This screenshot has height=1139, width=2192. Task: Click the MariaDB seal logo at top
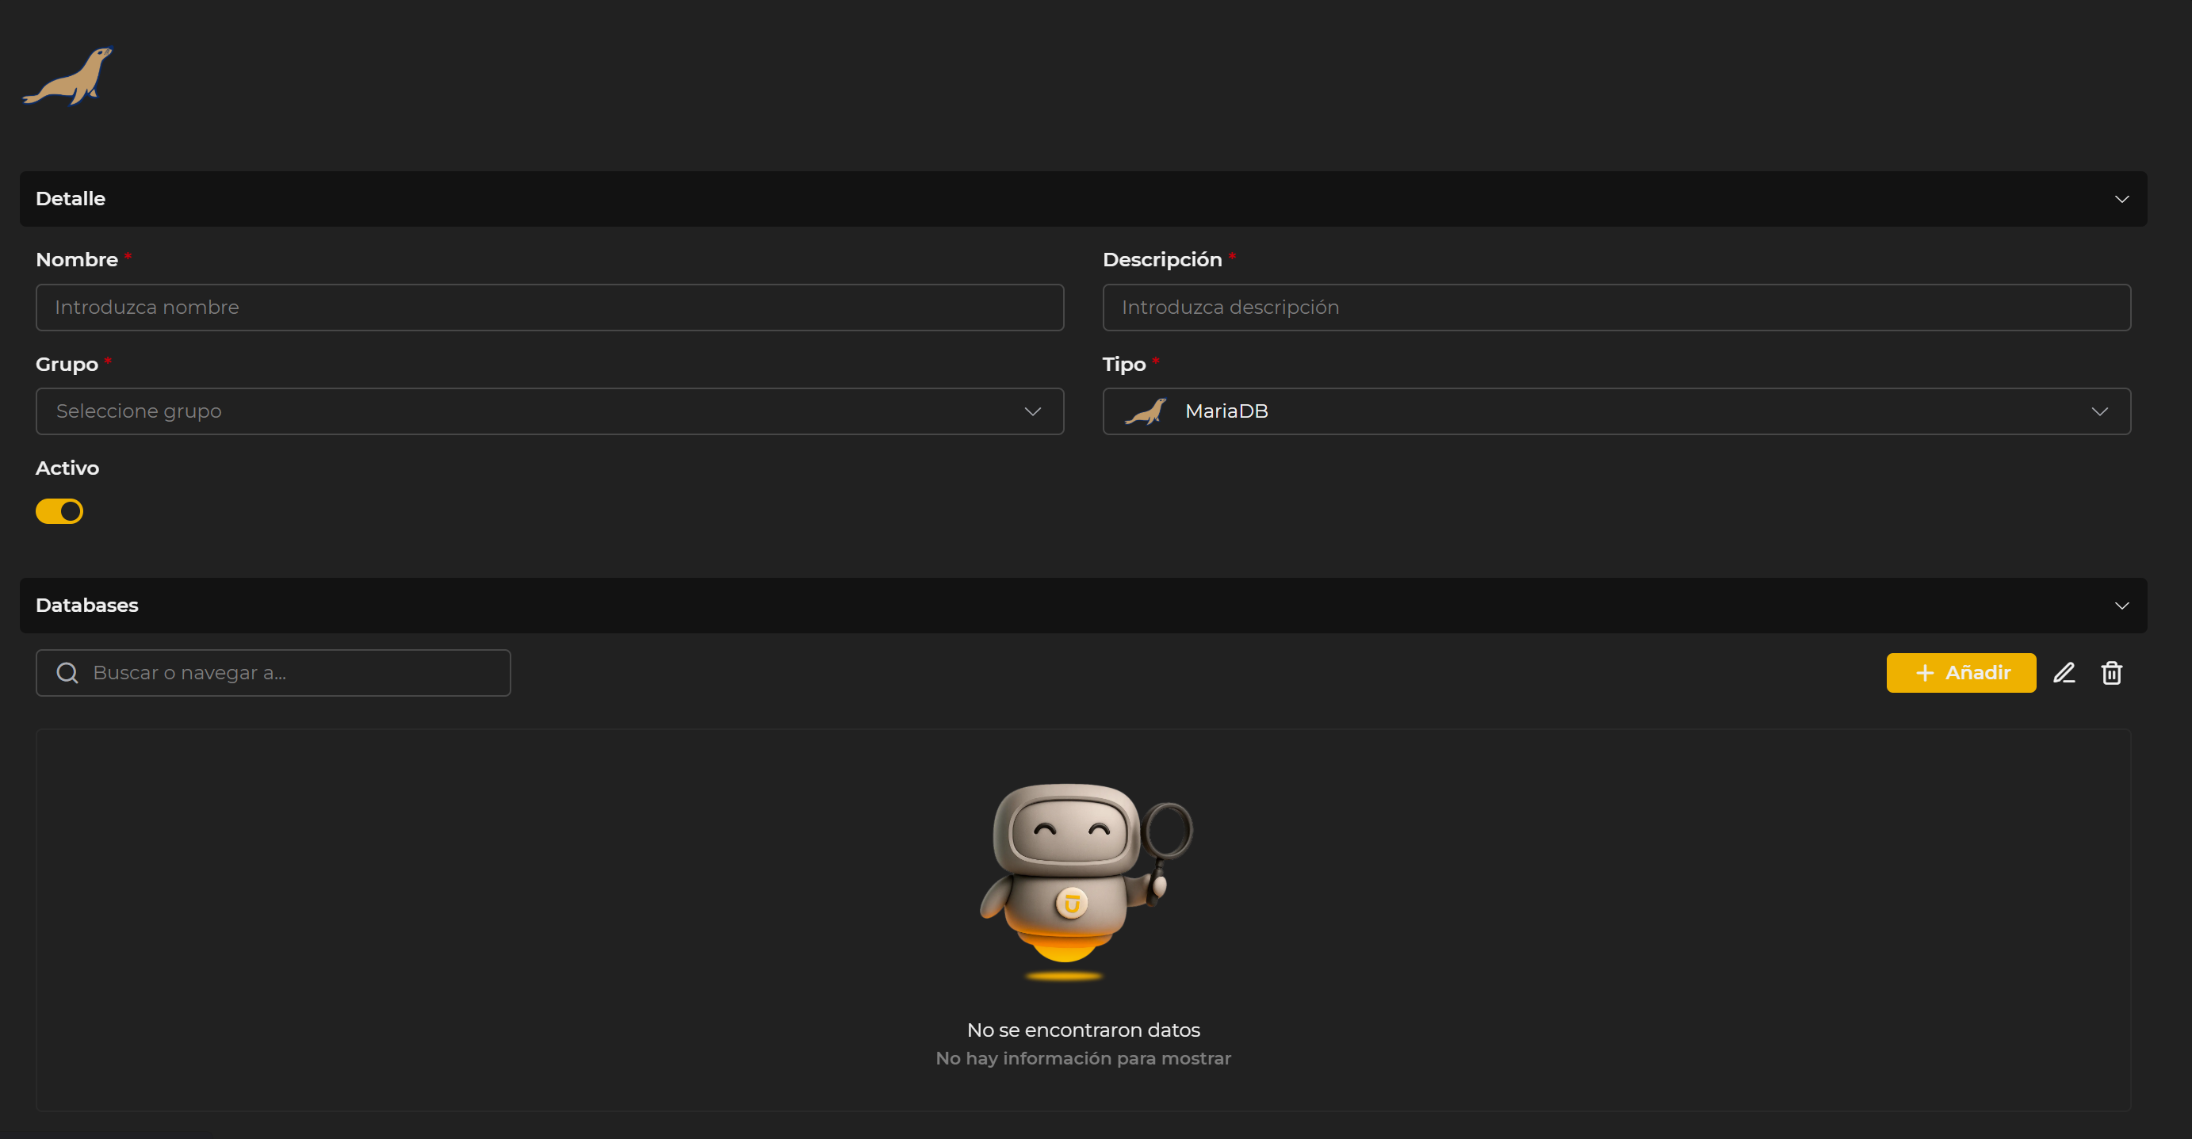click(68, 76)
